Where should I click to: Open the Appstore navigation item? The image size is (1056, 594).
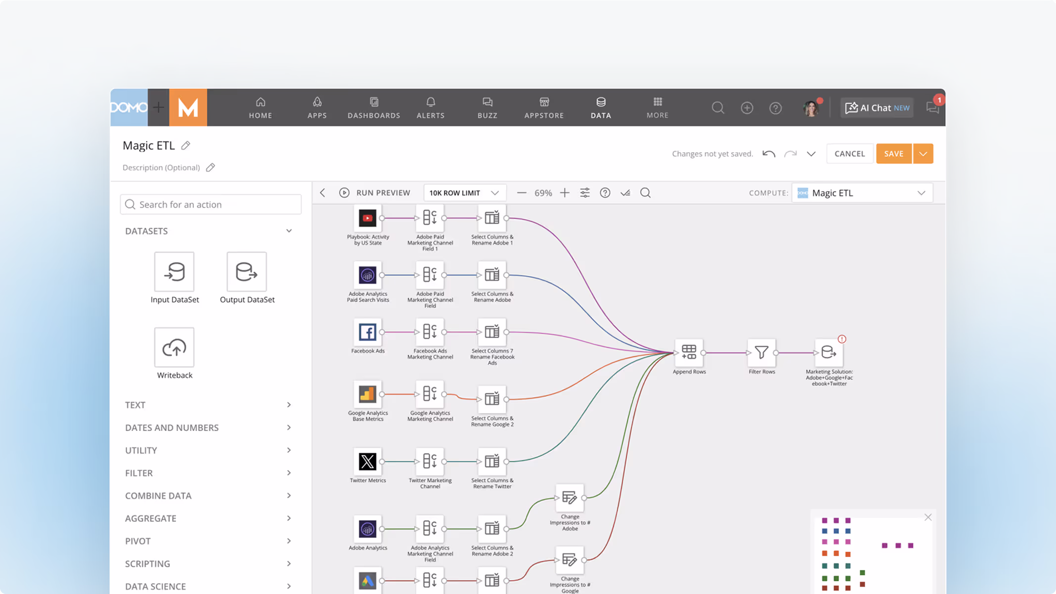[x=544, y=108]
